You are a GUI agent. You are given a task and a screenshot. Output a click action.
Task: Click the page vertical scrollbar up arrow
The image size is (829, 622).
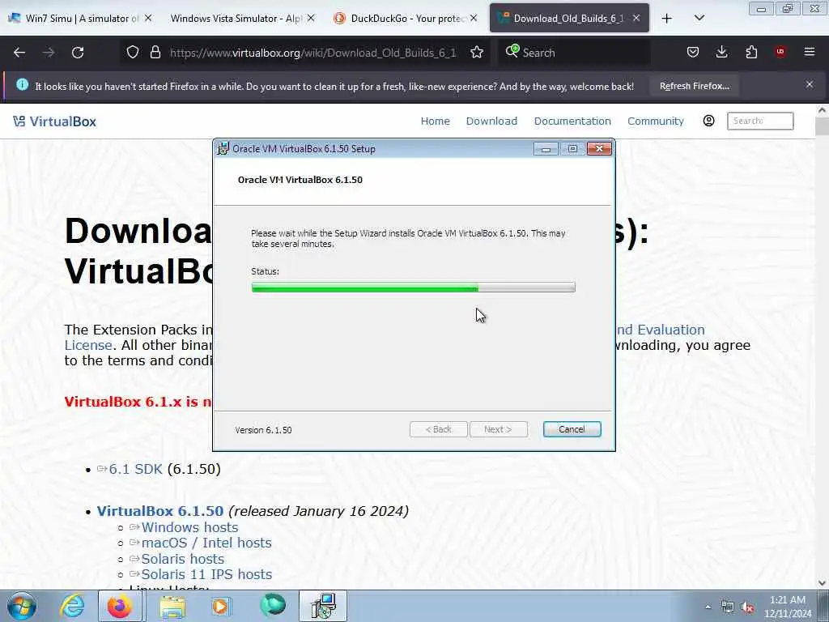[x=822, y=110]
